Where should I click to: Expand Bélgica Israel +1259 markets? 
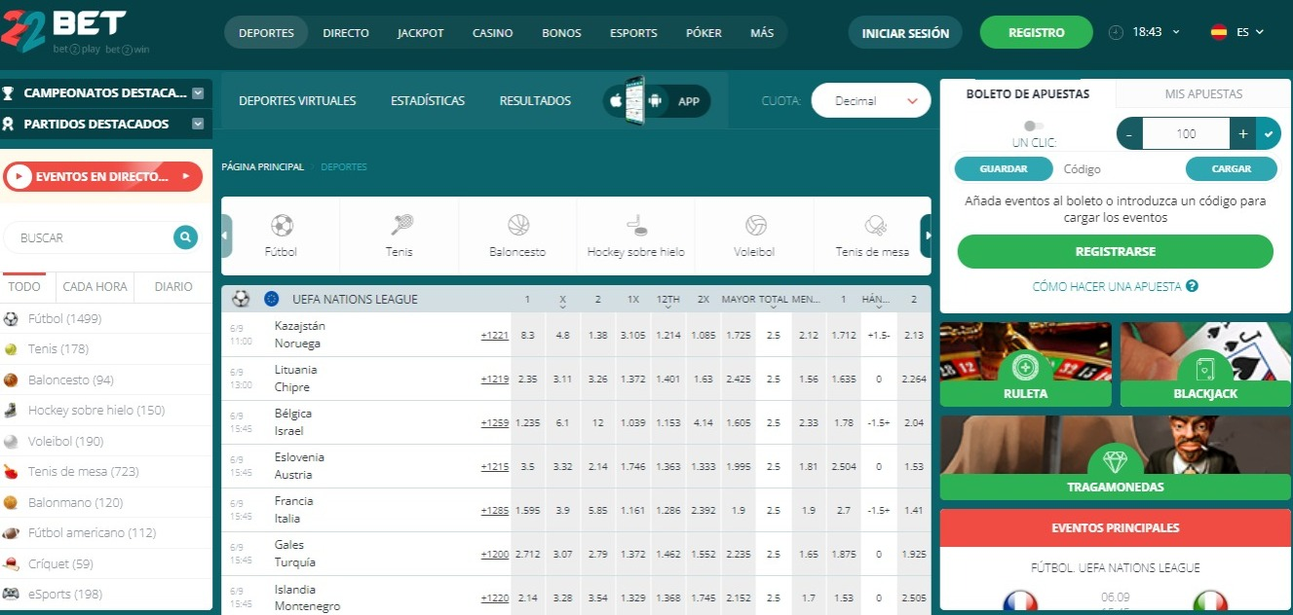(495, 422)
